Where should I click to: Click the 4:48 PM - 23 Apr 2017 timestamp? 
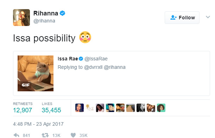[38, 124]
